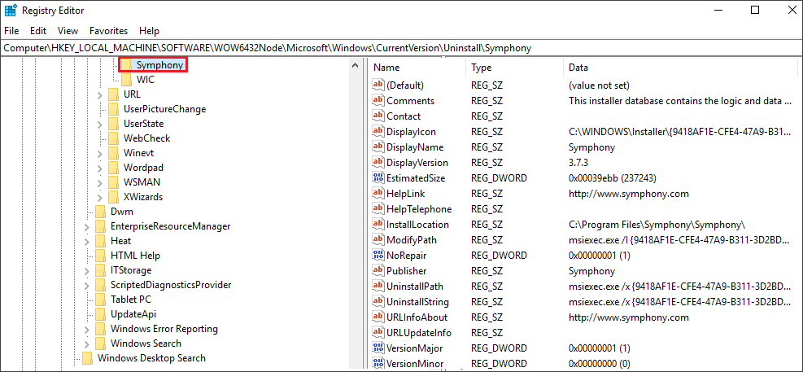The height and width of the screenshot is (372, 803).
Task: Click the Registry Editor title bar icon
Action: point(10,11)
